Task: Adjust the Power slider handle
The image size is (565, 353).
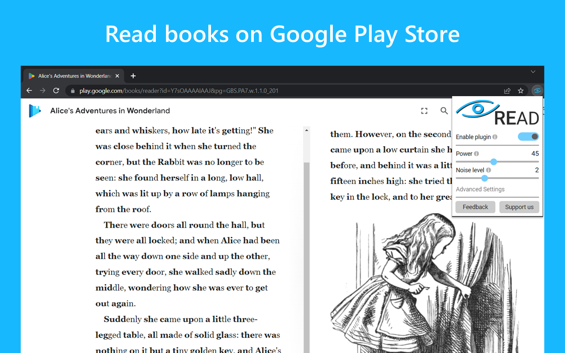Action: [493, 161]
